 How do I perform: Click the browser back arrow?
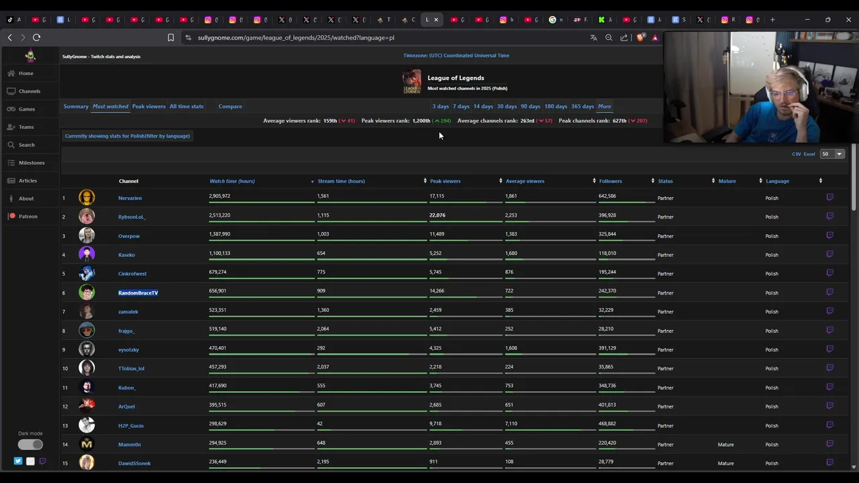10,38
